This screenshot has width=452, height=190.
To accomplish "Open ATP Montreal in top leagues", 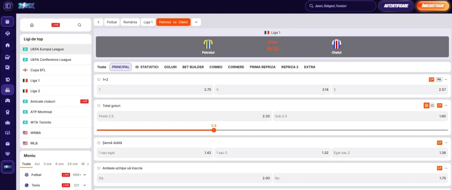I will click(x=56, y=112).
